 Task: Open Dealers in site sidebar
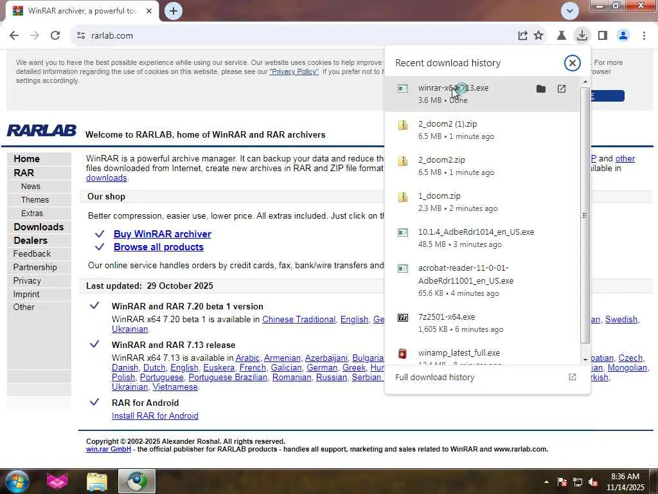coord(30,241)
